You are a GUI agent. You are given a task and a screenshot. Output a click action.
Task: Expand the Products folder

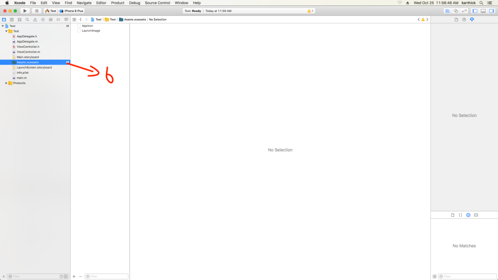point(6,83)
